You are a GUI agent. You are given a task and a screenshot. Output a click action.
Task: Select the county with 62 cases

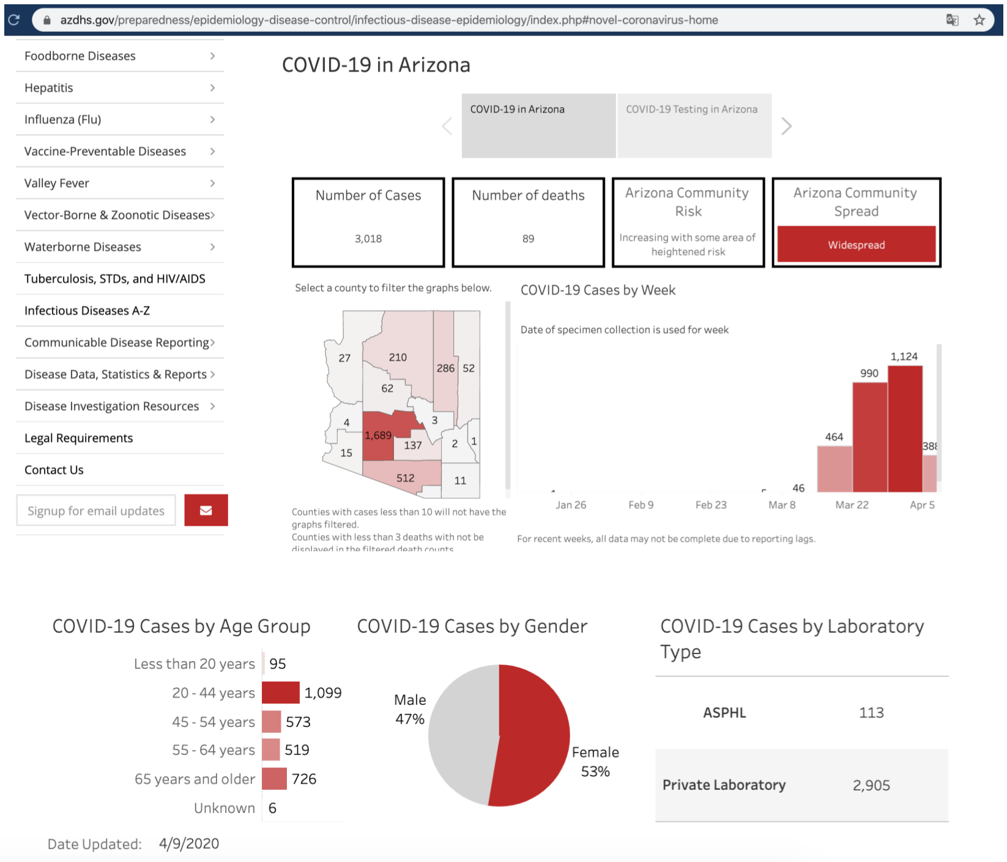(x=387, y=388)
